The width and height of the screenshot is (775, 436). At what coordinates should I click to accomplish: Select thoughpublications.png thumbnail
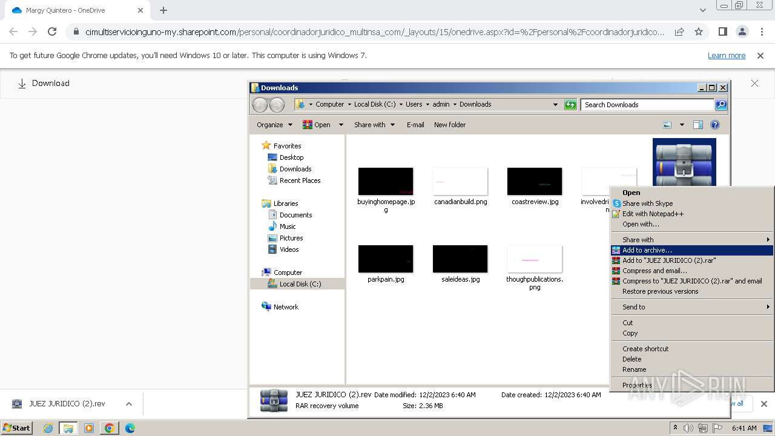coord(535,259)
